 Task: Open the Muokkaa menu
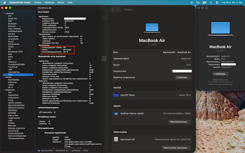point(49,3)
